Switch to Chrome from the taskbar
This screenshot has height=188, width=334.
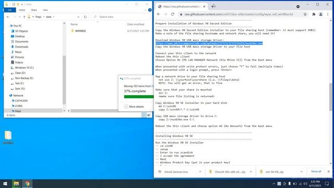[x=27, y=184]
